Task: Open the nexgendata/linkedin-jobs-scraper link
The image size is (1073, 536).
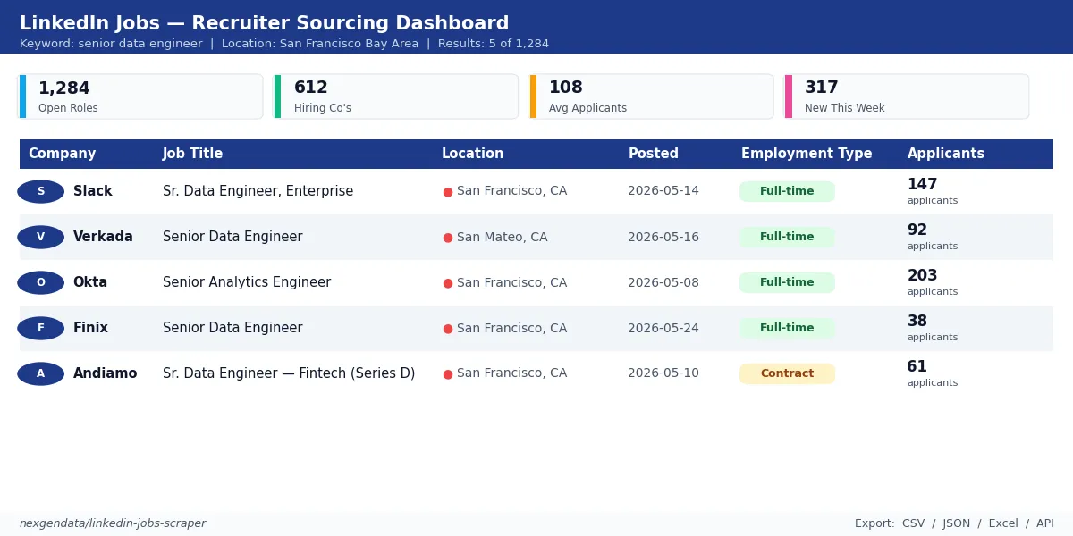Action: coord(113,523)
